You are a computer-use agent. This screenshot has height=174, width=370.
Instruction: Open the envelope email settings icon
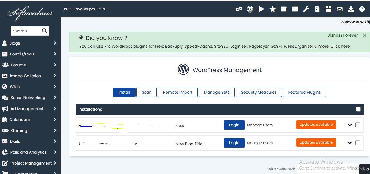tap(340, 9)
